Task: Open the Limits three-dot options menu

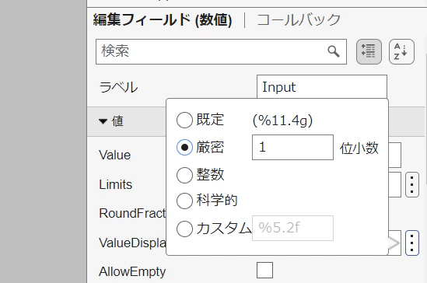Action: click(x=411, y=185)
